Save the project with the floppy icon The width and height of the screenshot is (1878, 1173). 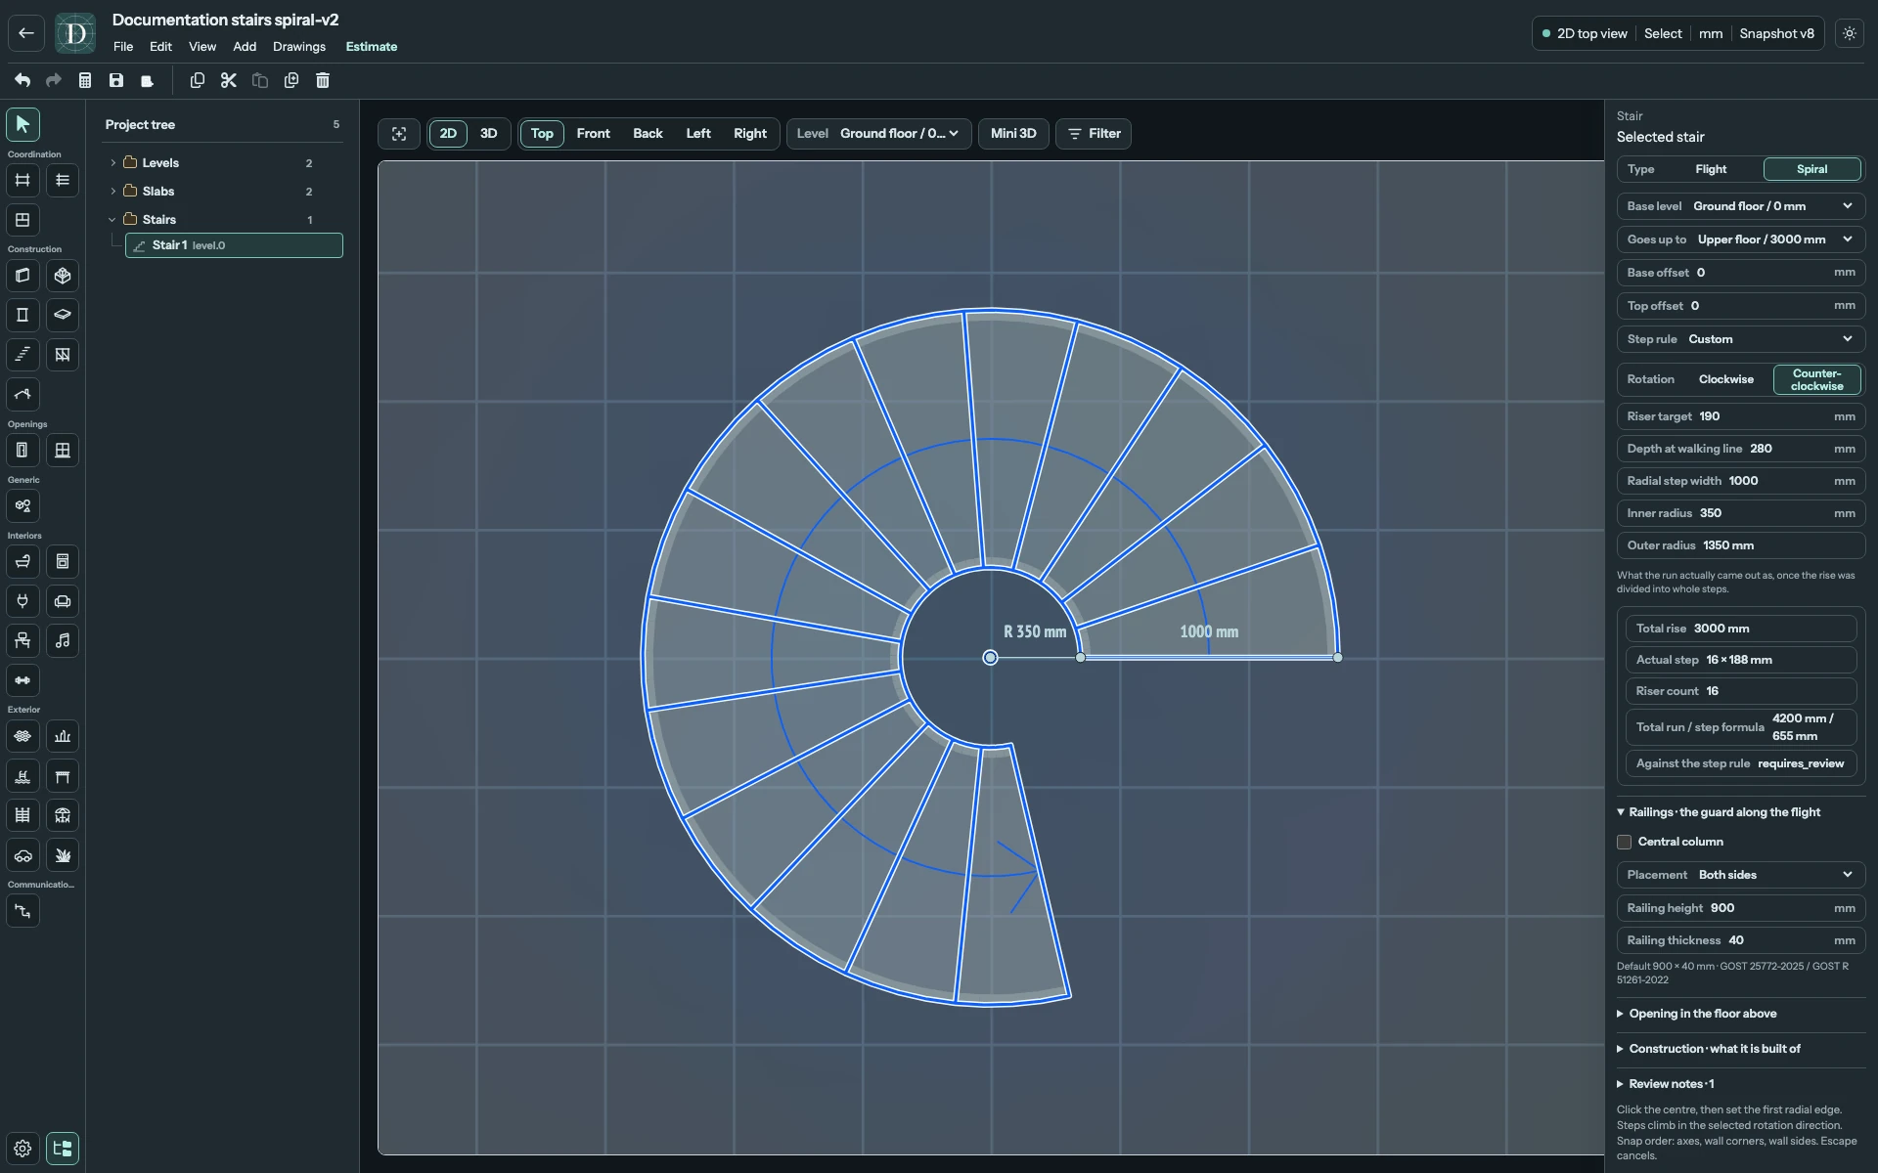[116, 80]
